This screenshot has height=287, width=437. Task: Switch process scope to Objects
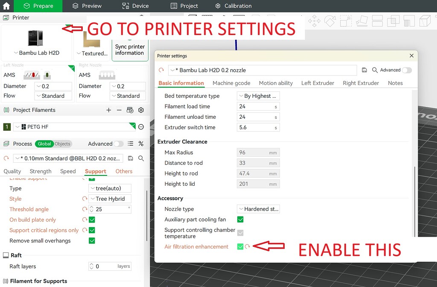[62, 144]
